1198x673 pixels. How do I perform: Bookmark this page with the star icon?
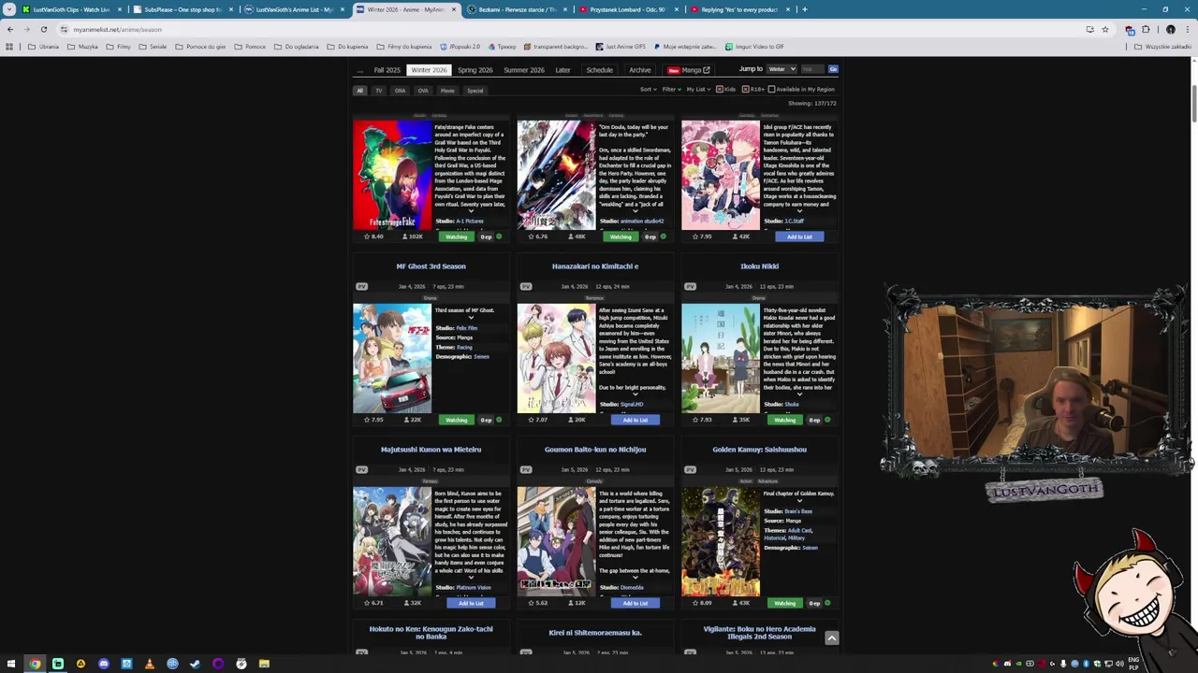point(1104,29)
